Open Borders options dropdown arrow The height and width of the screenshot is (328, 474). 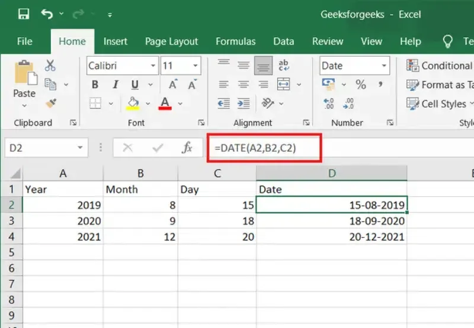[x=111, y=103]
